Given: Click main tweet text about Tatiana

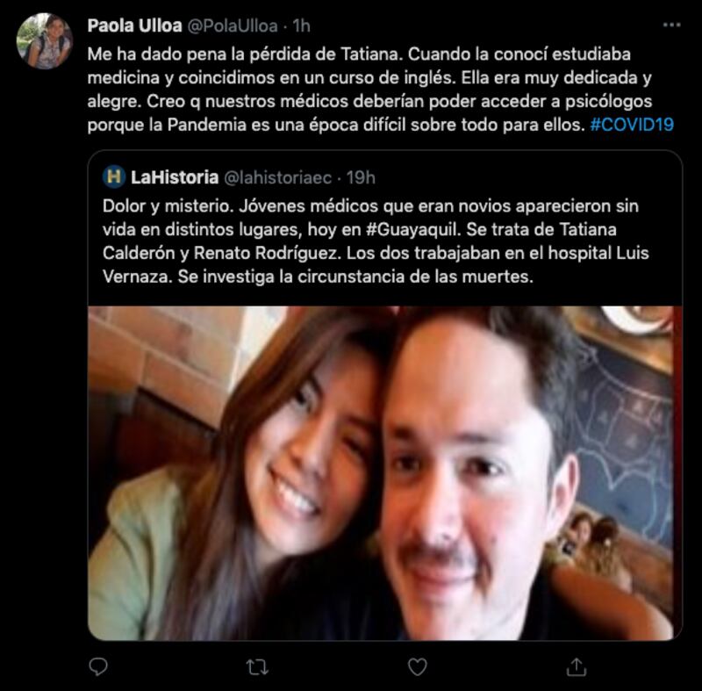Looking at the screenshot, I should pyautogui.click(x=381, y=89).
